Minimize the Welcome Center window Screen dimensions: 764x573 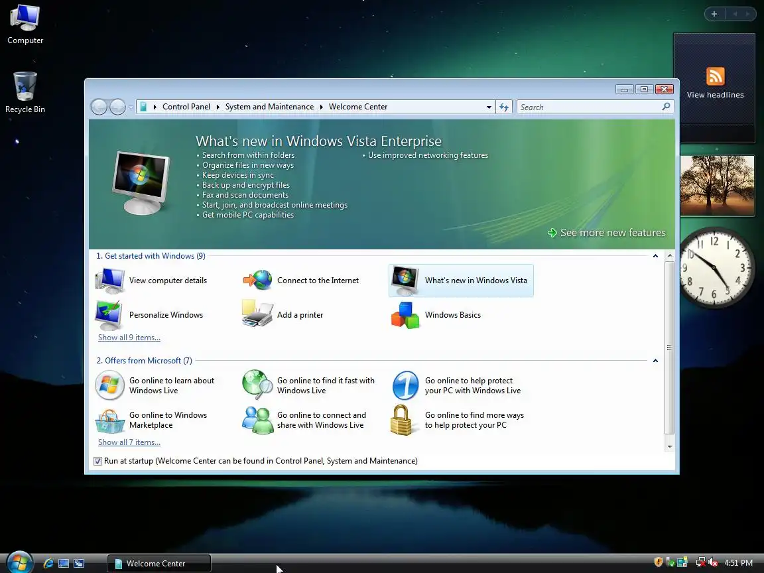pos(624,89)
